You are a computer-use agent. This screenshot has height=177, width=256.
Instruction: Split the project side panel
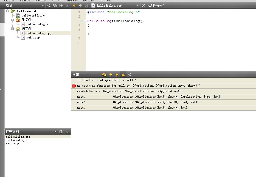(x=61, y=6)
